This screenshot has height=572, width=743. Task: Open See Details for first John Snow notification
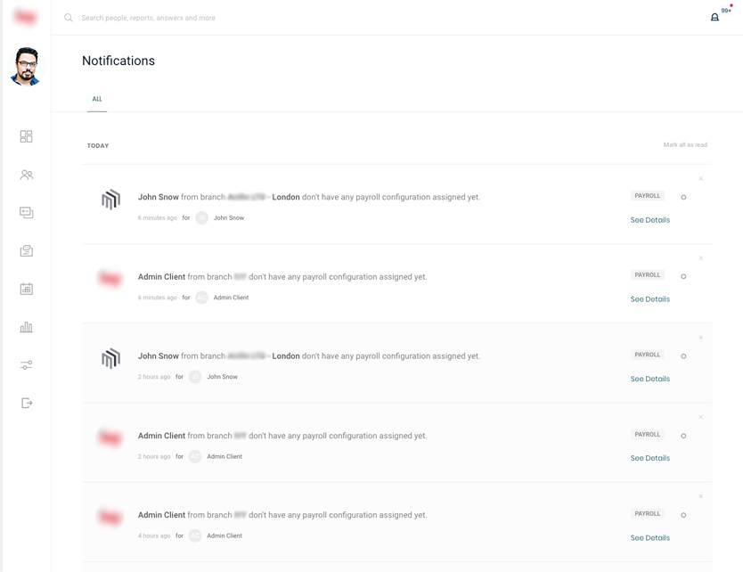tap(649, 220)
